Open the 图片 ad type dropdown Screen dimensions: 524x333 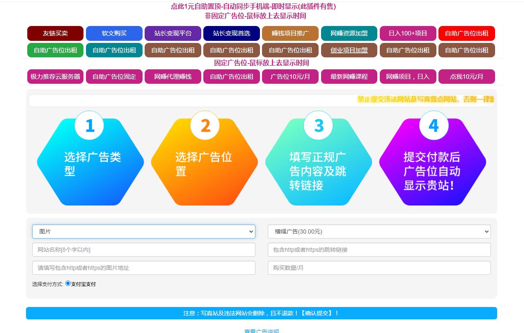point(143,231)
